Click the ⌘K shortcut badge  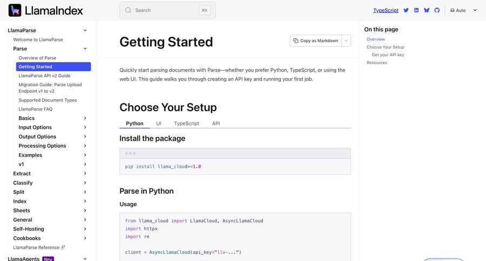coord(205,10)
